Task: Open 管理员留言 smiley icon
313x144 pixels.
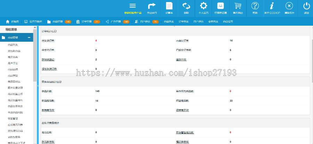Action: point(220,6)
